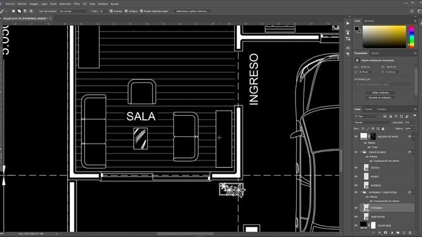Open the Archivo menu

click(x=11, y=4)
